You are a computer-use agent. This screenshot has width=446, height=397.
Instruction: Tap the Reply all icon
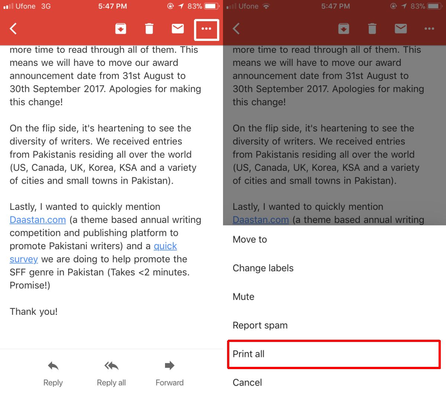pos(111,366)
